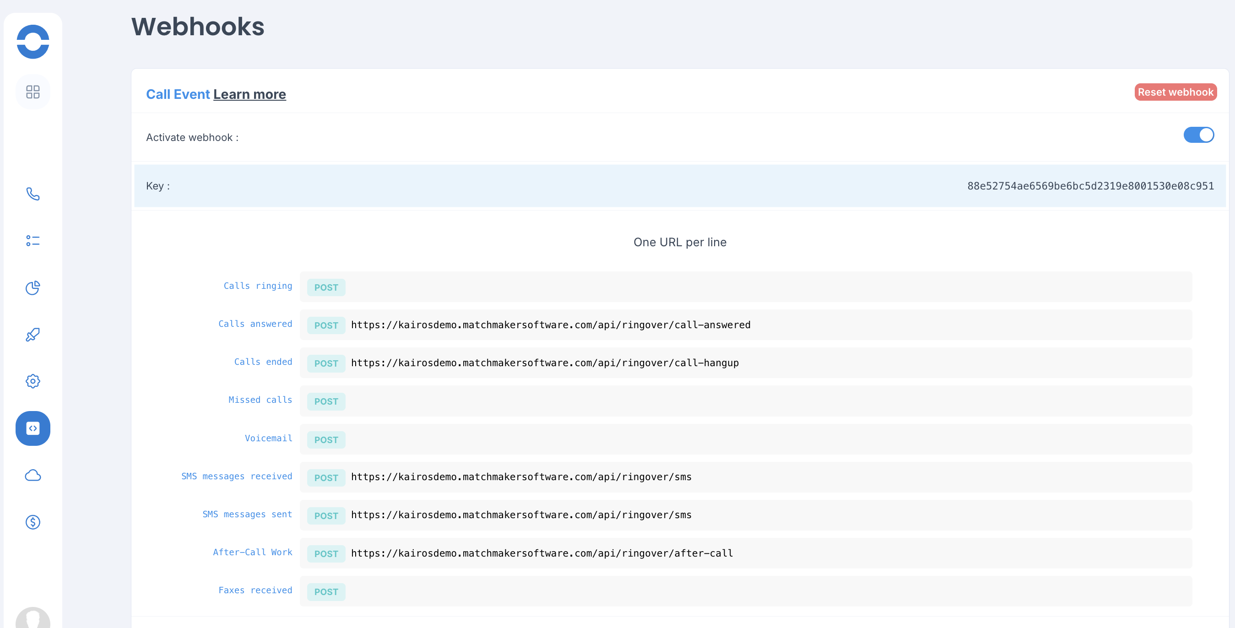The image size is (1235, 628).
Task: Click the SMS messages received label
Action: (x=236, y=476)
